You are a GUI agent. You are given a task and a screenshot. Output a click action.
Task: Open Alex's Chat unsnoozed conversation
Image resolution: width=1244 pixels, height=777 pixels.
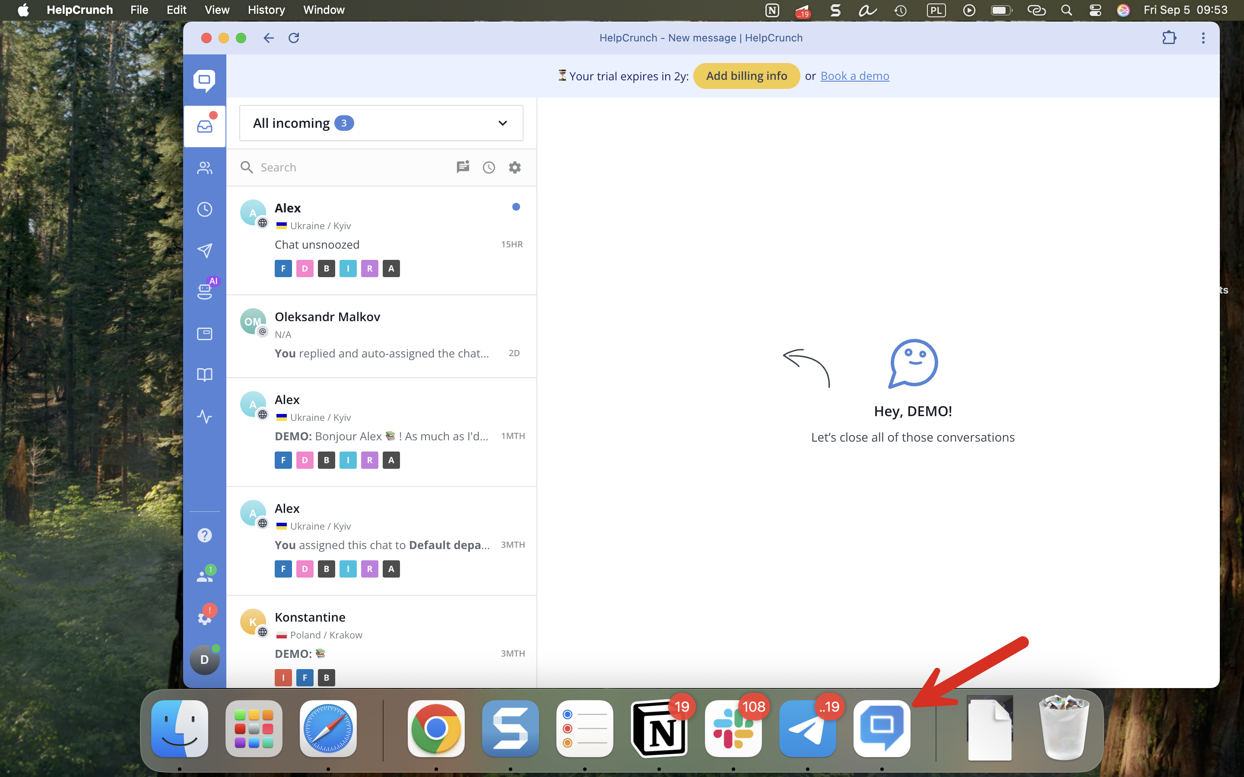click(x=381, y=240)
